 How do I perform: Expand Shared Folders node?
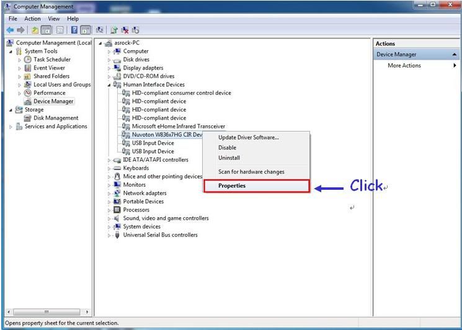[x=19, y=77]
